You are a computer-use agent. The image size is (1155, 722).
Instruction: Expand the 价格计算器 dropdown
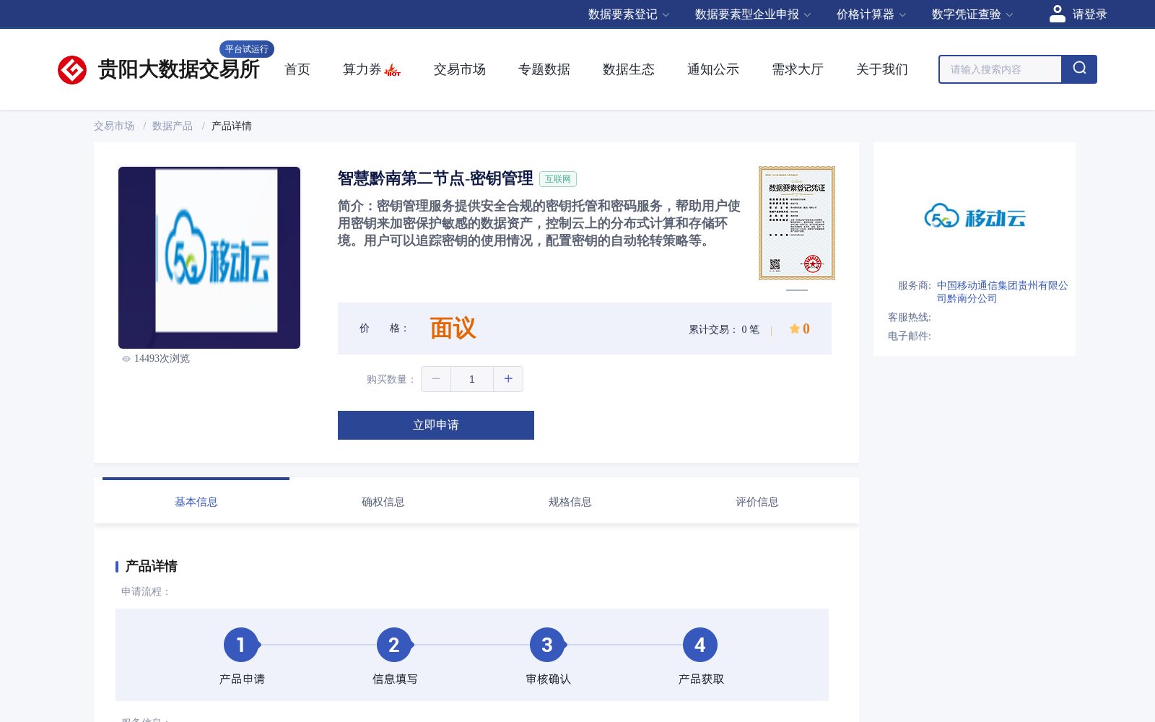click(x=871, y=14)
